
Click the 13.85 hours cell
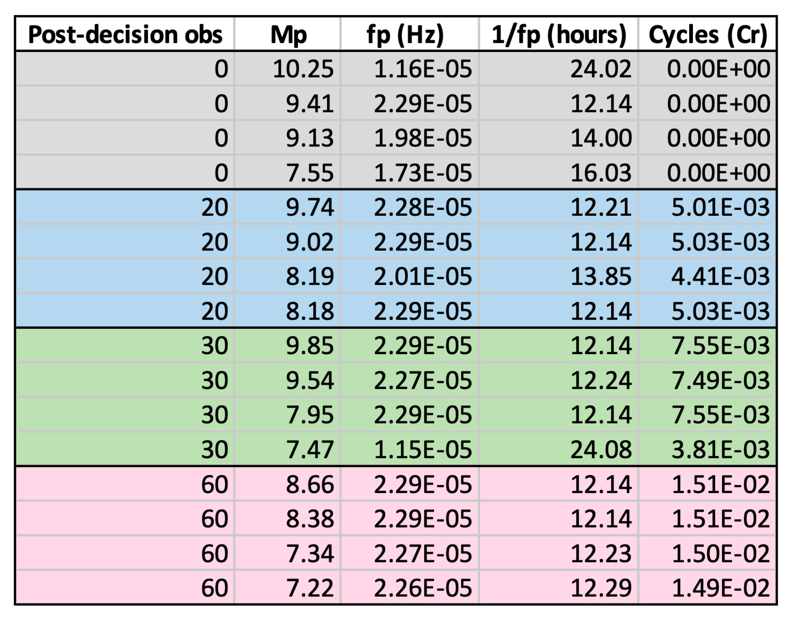pyautogui.click(x=601, y=276)
